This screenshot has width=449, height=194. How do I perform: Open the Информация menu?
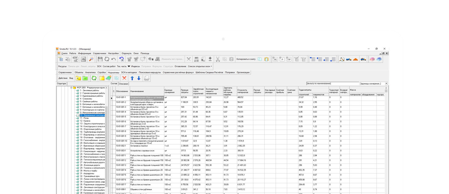click(x=85, y=53)
